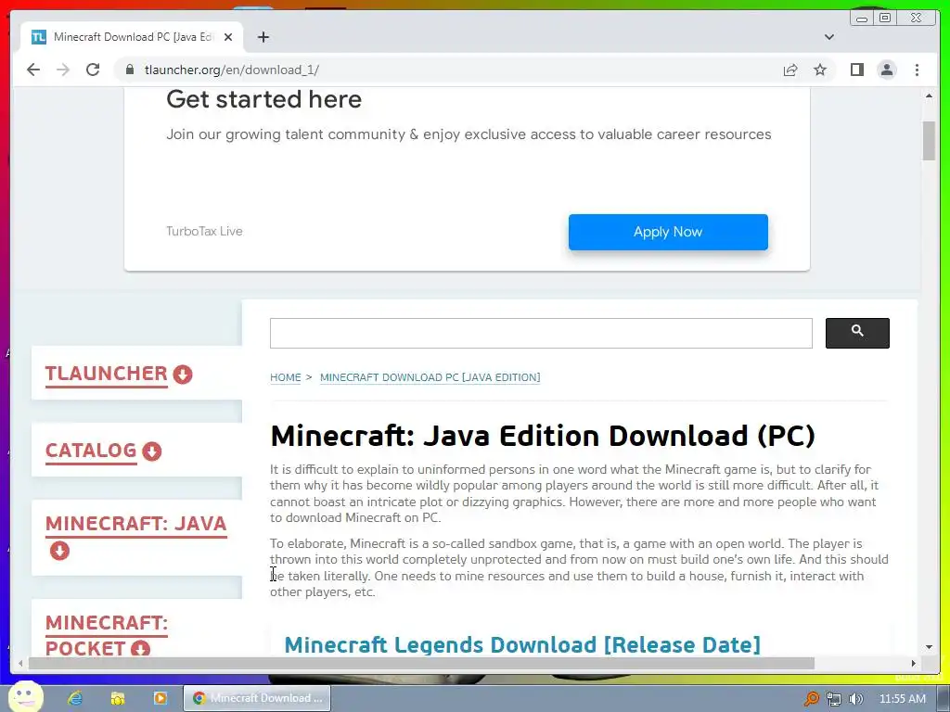Viewport: 950px width, 712px height.
Task: Click the 11:55 AM system clock
Action: pyautogui.click(x=902, y=699)
